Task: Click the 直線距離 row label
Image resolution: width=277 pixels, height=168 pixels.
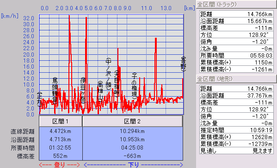Action: coord(23,132)
